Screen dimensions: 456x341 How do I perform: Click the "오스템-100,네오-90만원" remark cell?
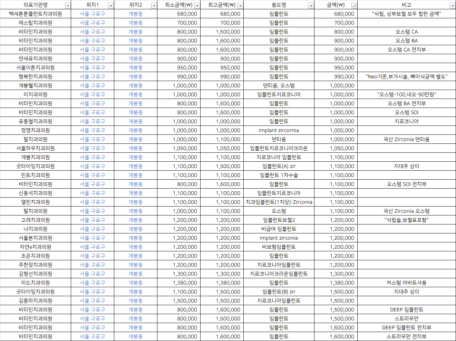coord(407,94)
